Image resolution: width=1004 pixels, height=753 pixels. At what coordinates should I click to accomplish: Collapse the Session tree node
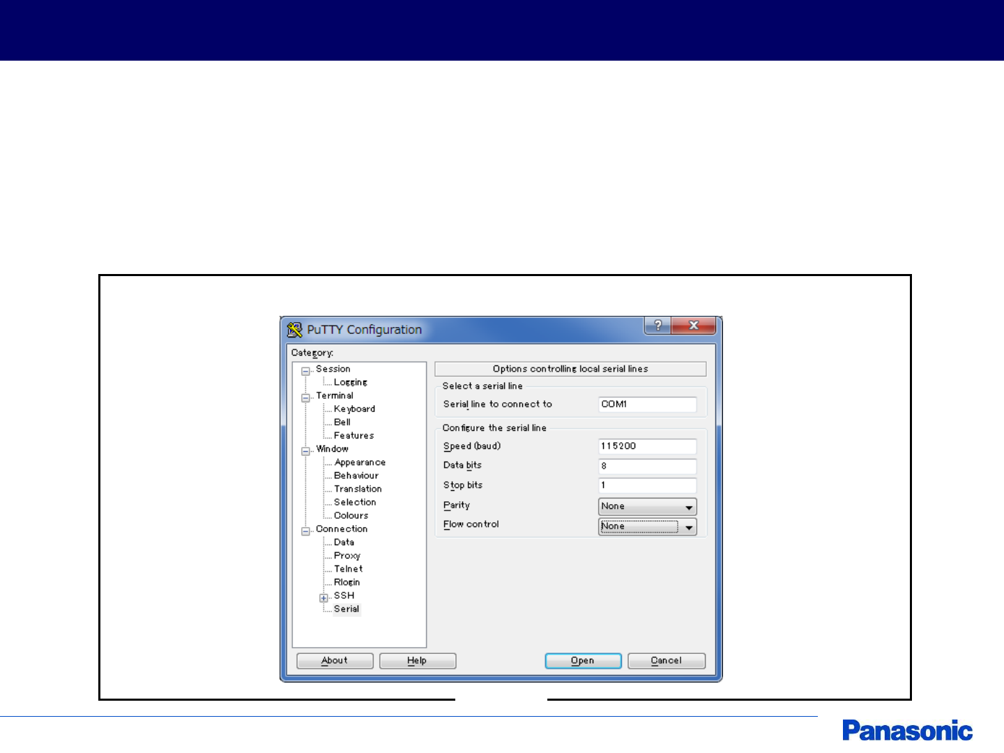305,371
